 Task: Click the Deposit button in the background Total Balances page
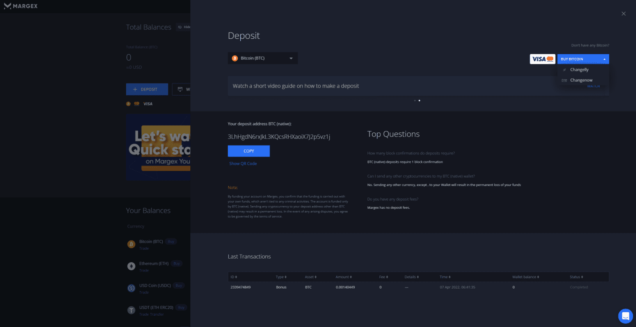pyautogui.click(x=147, y=89)
